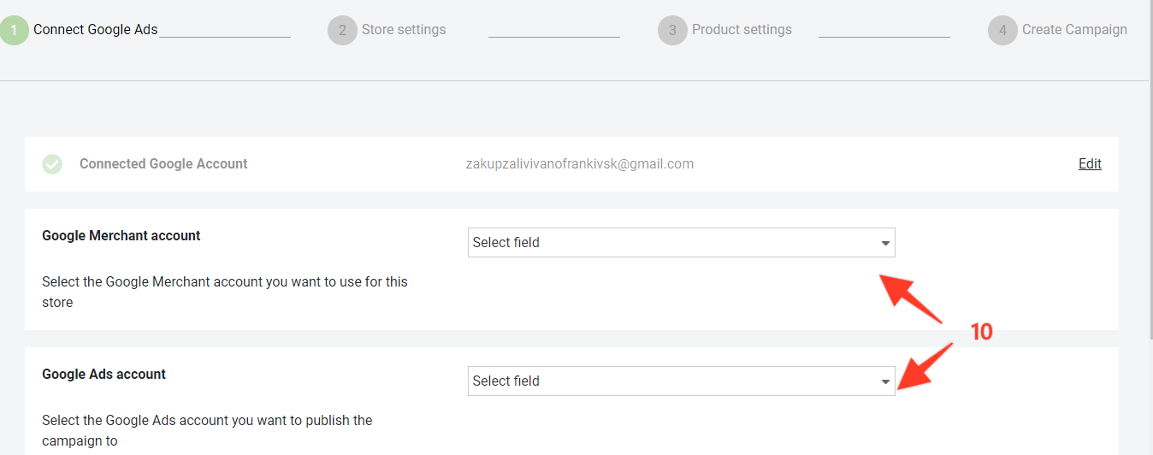This screenshot has height=455, width=1153.
Task: Switch to the Store settings step
Action: pyautogui.click(x=403, y=30)
